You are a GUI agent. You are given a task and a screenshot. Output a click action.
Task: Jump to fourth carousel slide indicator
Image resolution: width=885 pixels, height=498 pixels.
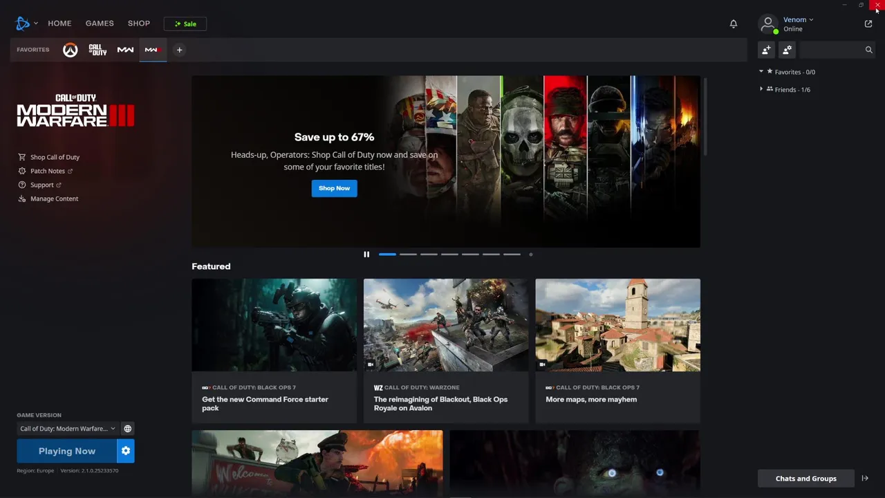[449, 255]
